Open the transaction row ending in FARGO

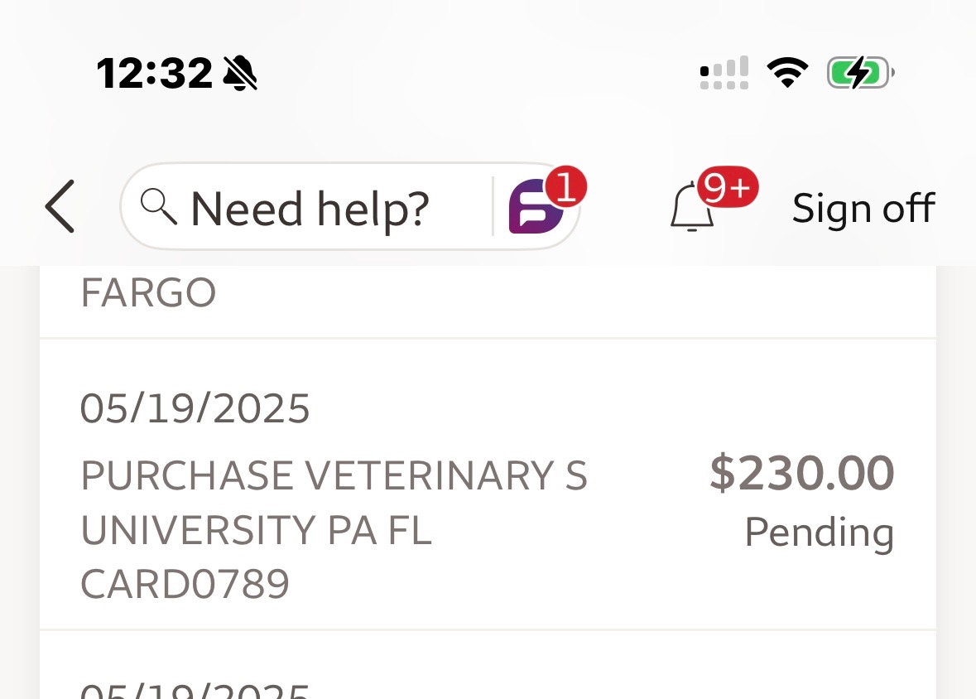[x=488, y=298]
